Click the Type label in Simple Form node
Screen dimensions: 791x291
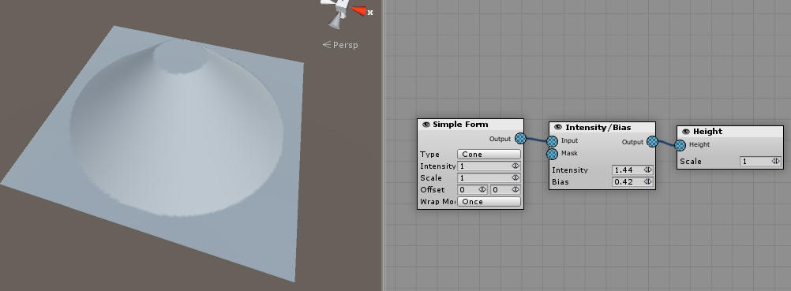[x=429, y=155]
